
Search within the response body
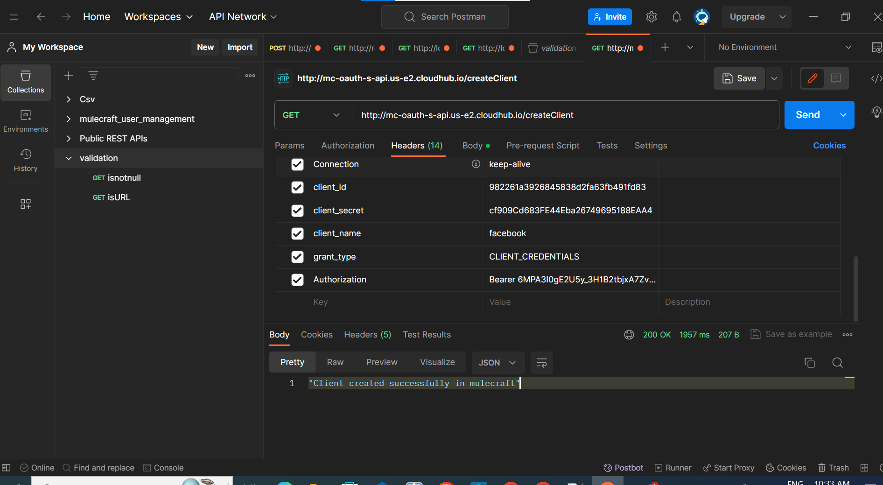point(837,363)
